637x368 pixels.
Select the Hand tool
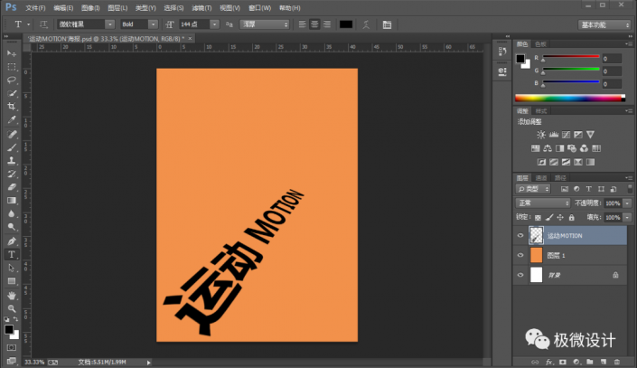pos(12,296)
